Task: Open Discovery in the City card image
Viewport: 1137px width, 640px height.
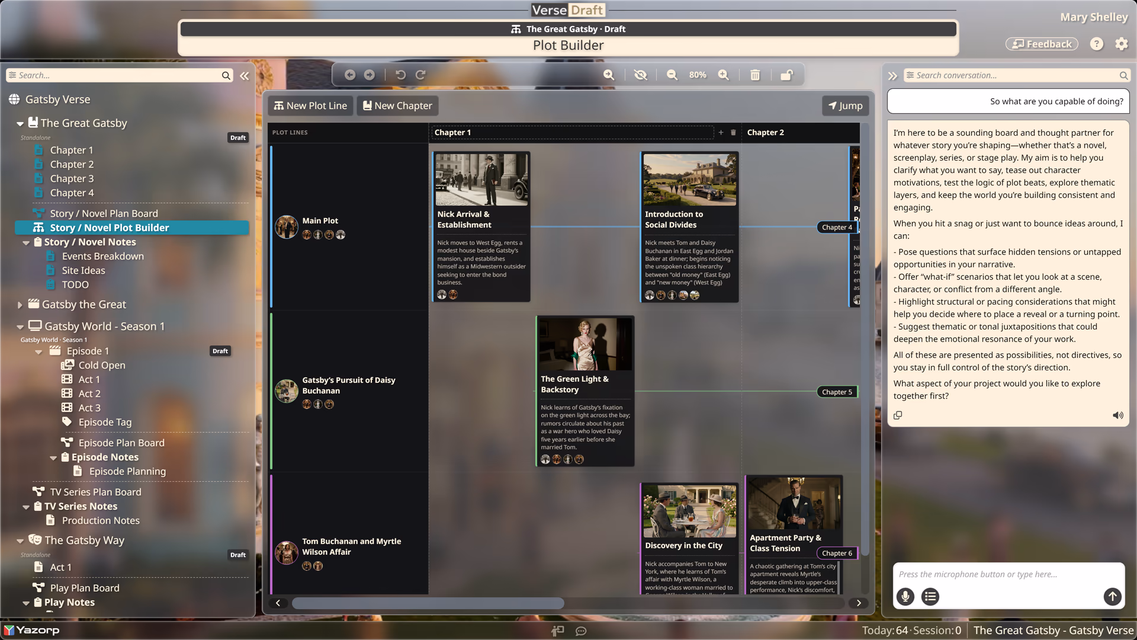Action: [689, 511]
